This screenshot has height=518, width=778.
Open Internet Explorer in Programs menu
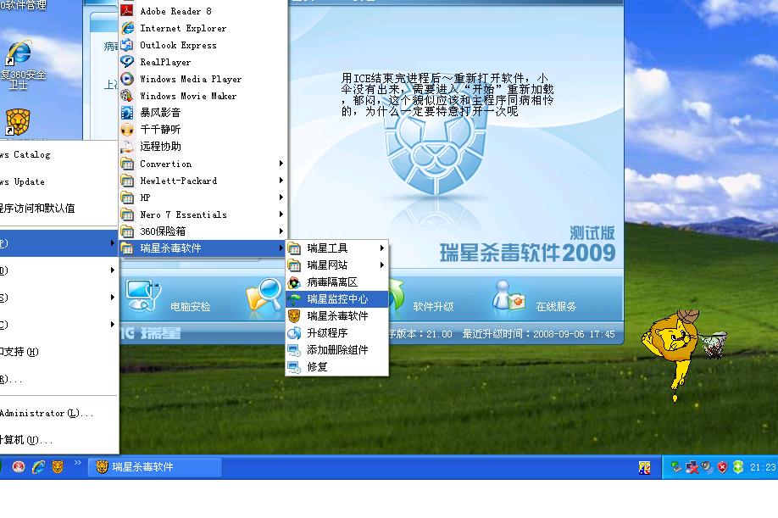pos(203,28)
